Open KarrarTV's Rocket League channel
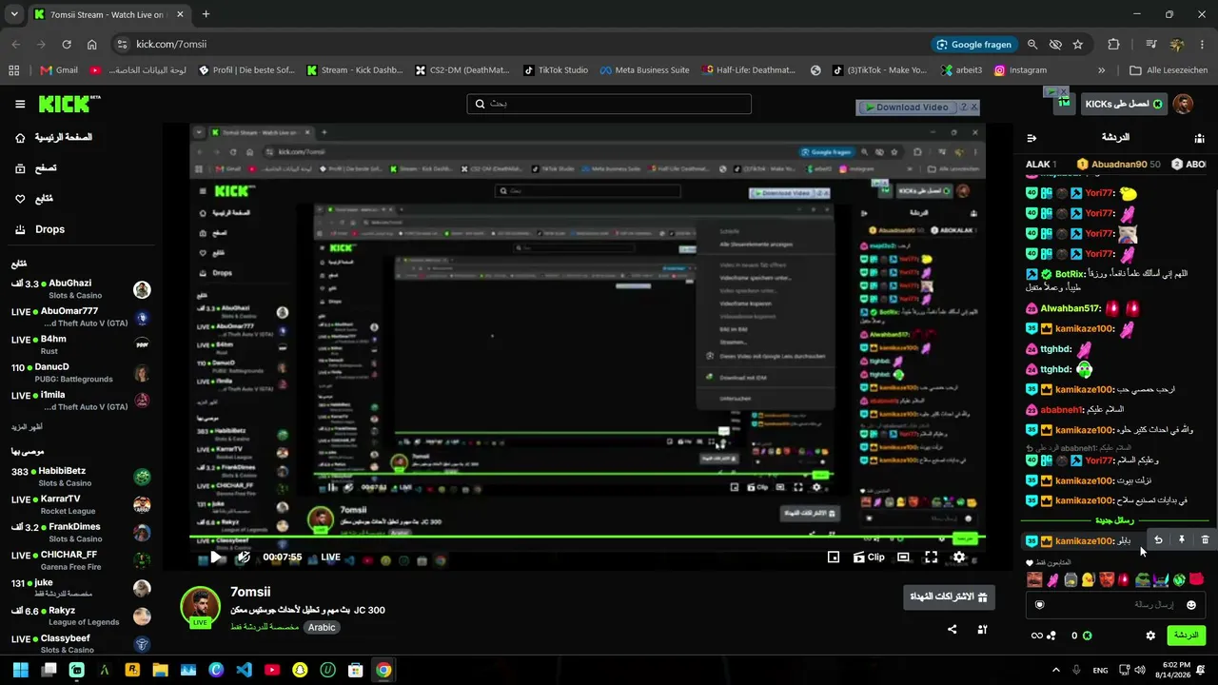This screenshot has width=1218, height=685. pyautogui.click(x=81, y=504)
